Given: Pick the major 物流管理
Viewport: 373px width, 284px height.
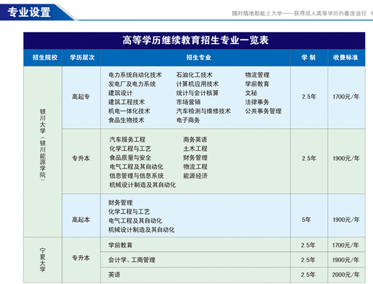Looking at the screenshot, I should (x=257, y=75).
